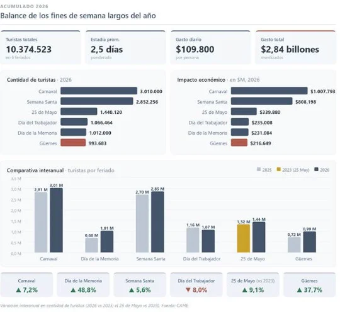Click the Gasto diario $109.800 card
Image resolution: width=340 pixels, height=312 pixels.
210,47
